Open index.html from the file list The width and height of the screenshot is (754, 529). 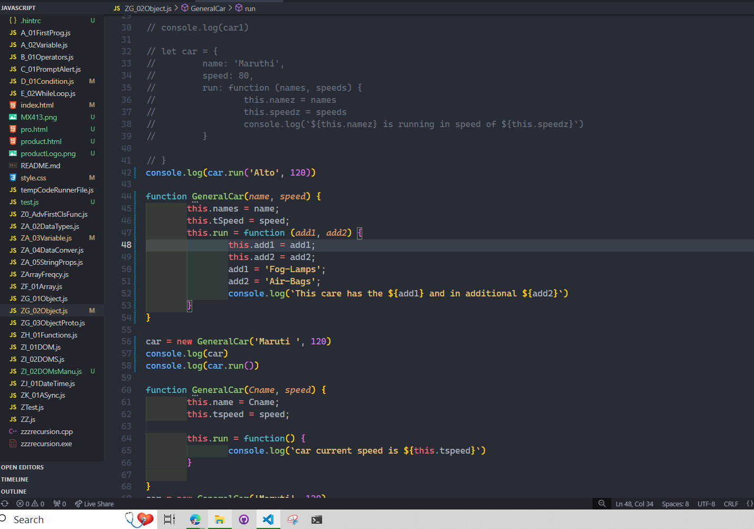[x=37, y=105]
